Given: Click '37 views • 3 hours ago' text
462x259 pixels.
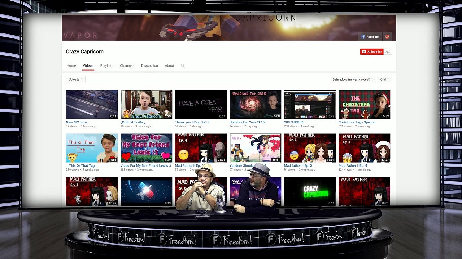Looking at the screenshot, I should (81, 126).
